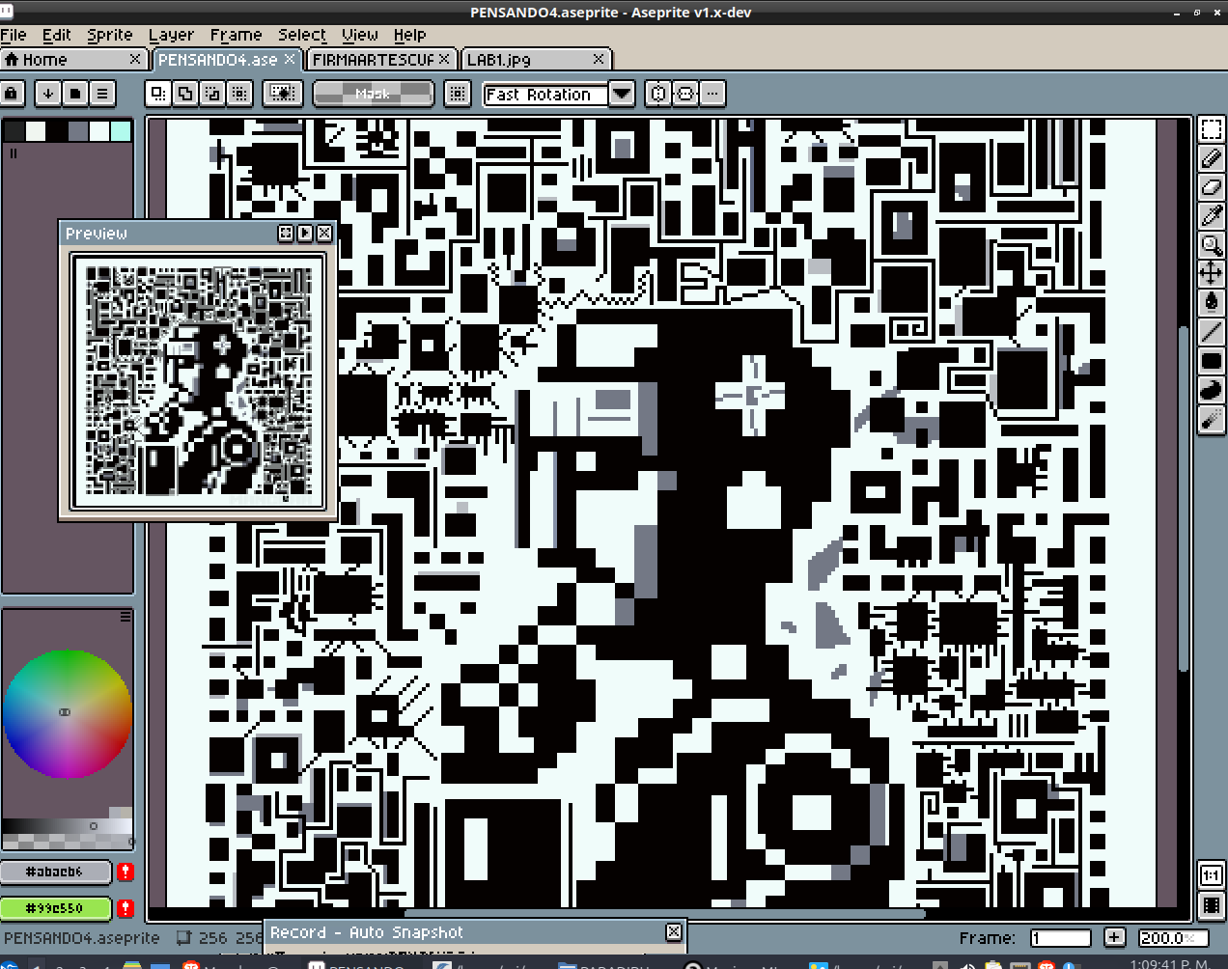Screen dimensions: 1228x969
Task: Select the Pencil tool
Action: click(1211, 158)
